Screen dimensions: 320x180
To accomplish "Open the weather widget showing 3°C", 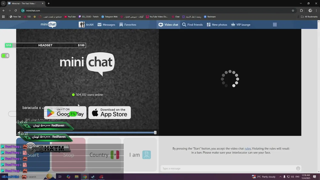I will [264, 177].
